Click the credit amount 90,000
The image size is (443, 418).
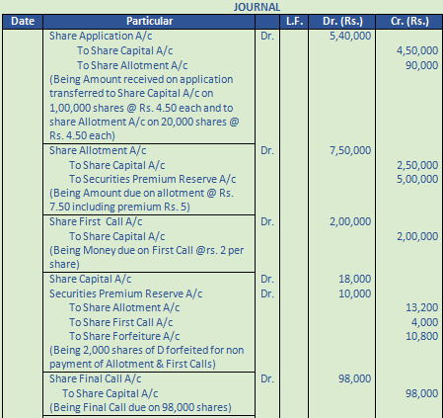422,65
